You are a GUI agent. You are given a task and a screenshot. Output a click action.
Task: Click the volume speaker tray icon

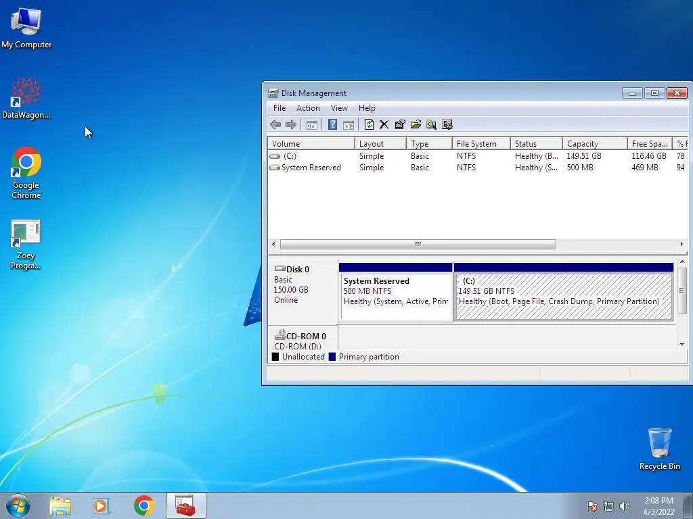pyautogui.click(x=624, y=506)
